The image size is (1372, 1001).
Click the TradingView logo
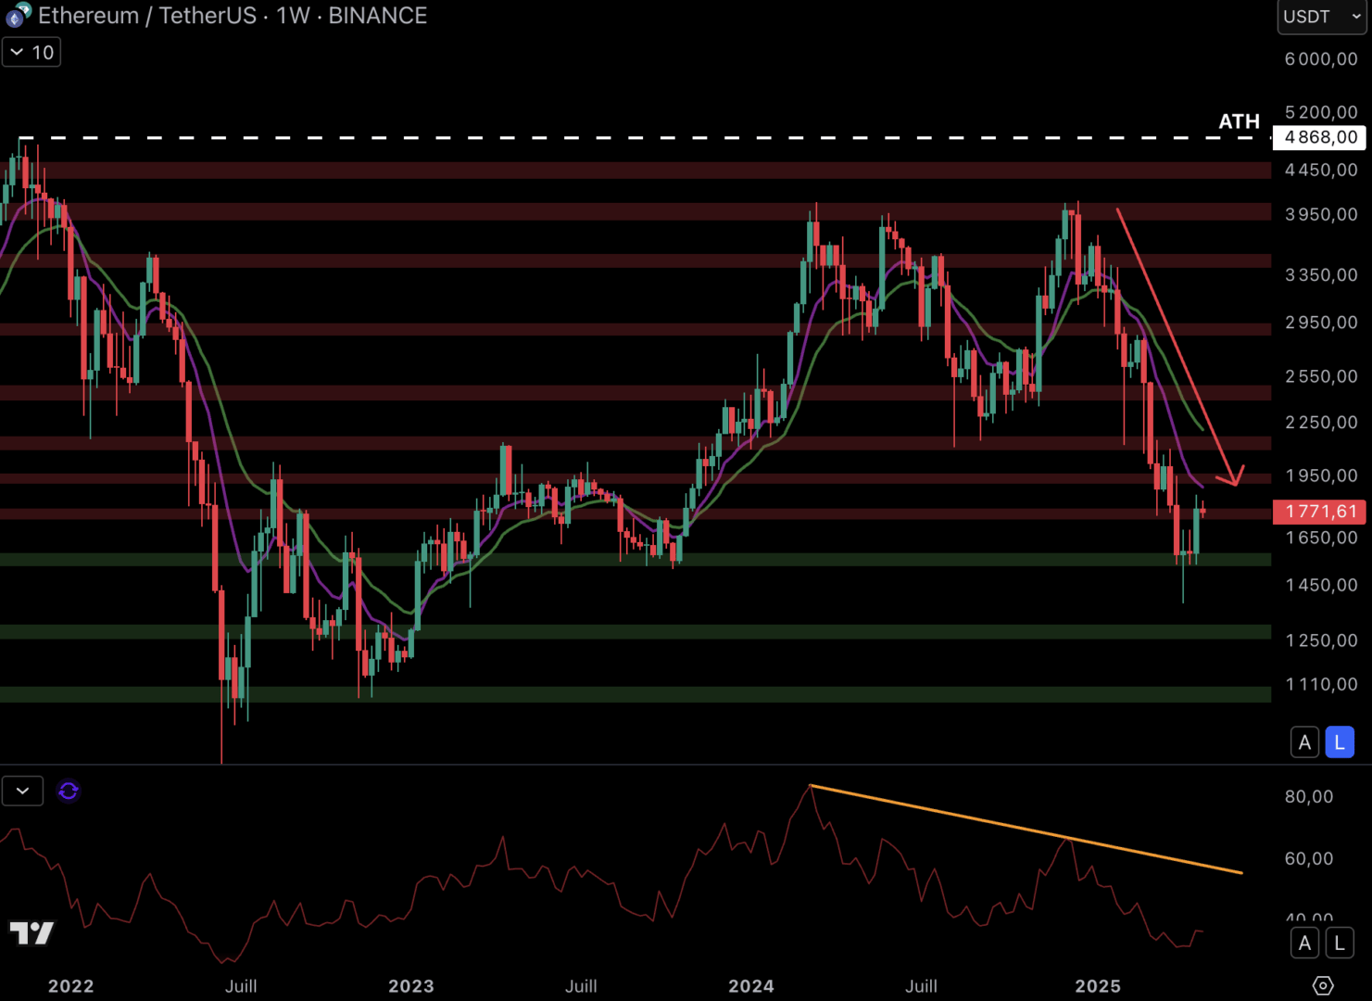[x=31, y=932]
